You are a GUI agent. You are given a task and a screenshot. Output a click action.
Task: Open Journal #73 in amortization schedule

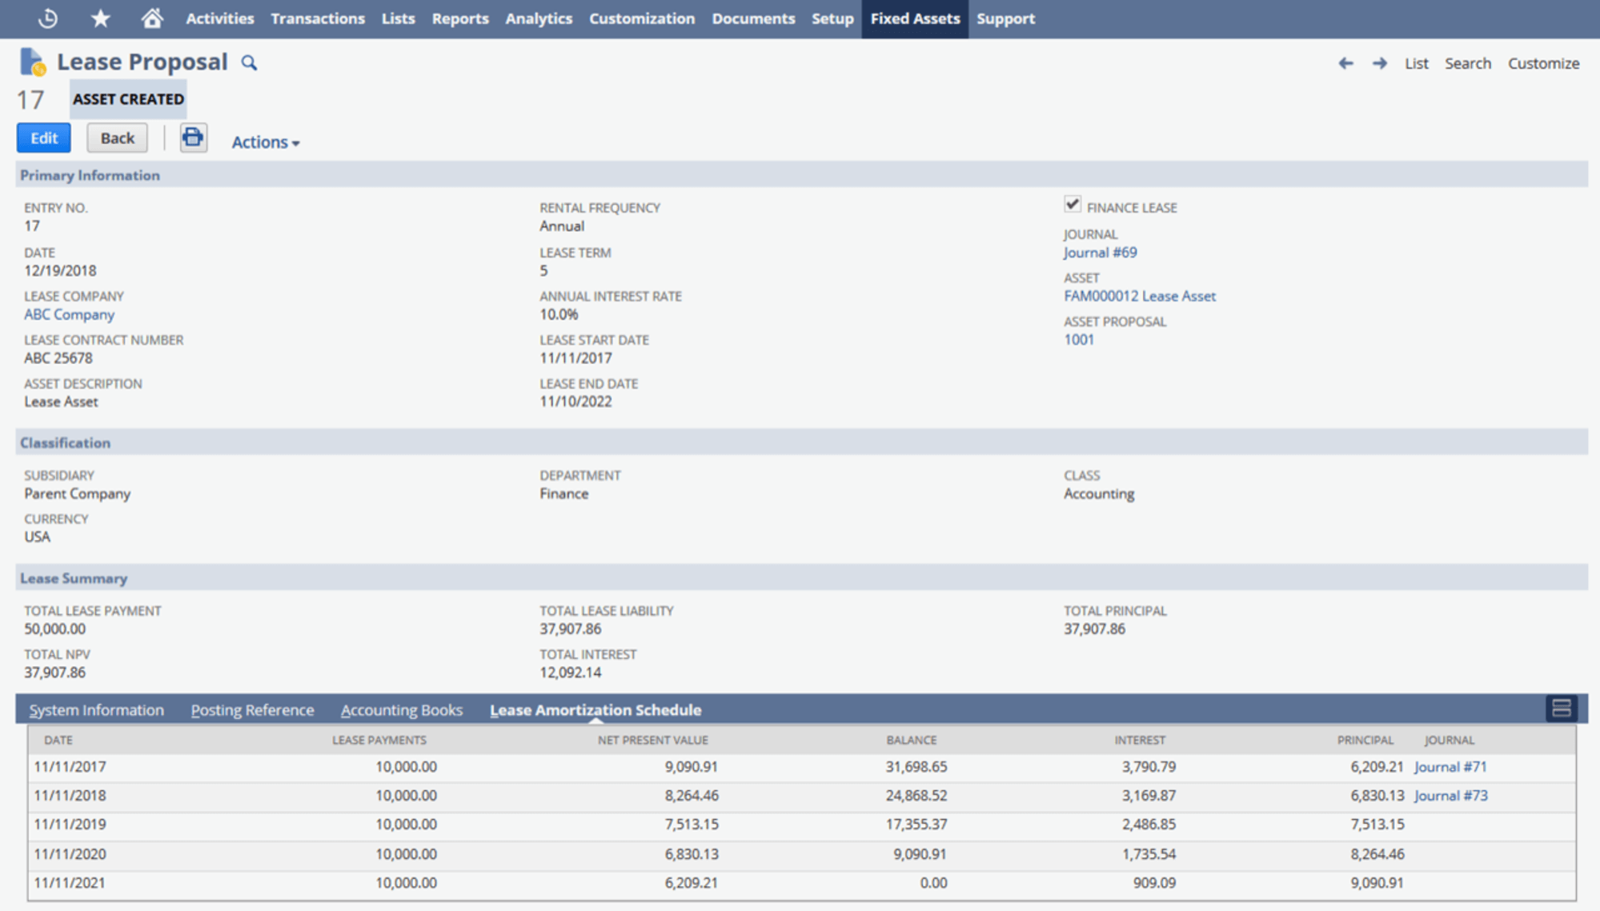click(x=1450, y=796)
